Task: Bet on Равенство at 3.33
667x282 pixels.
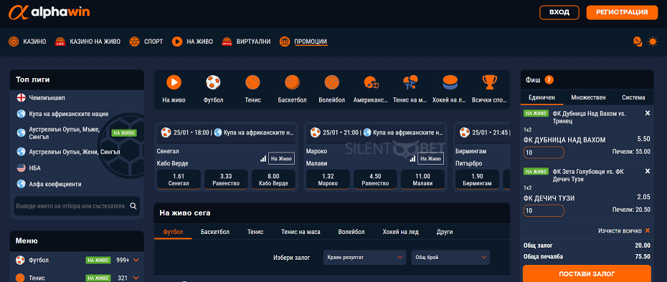Action: (x=226, y=180)
